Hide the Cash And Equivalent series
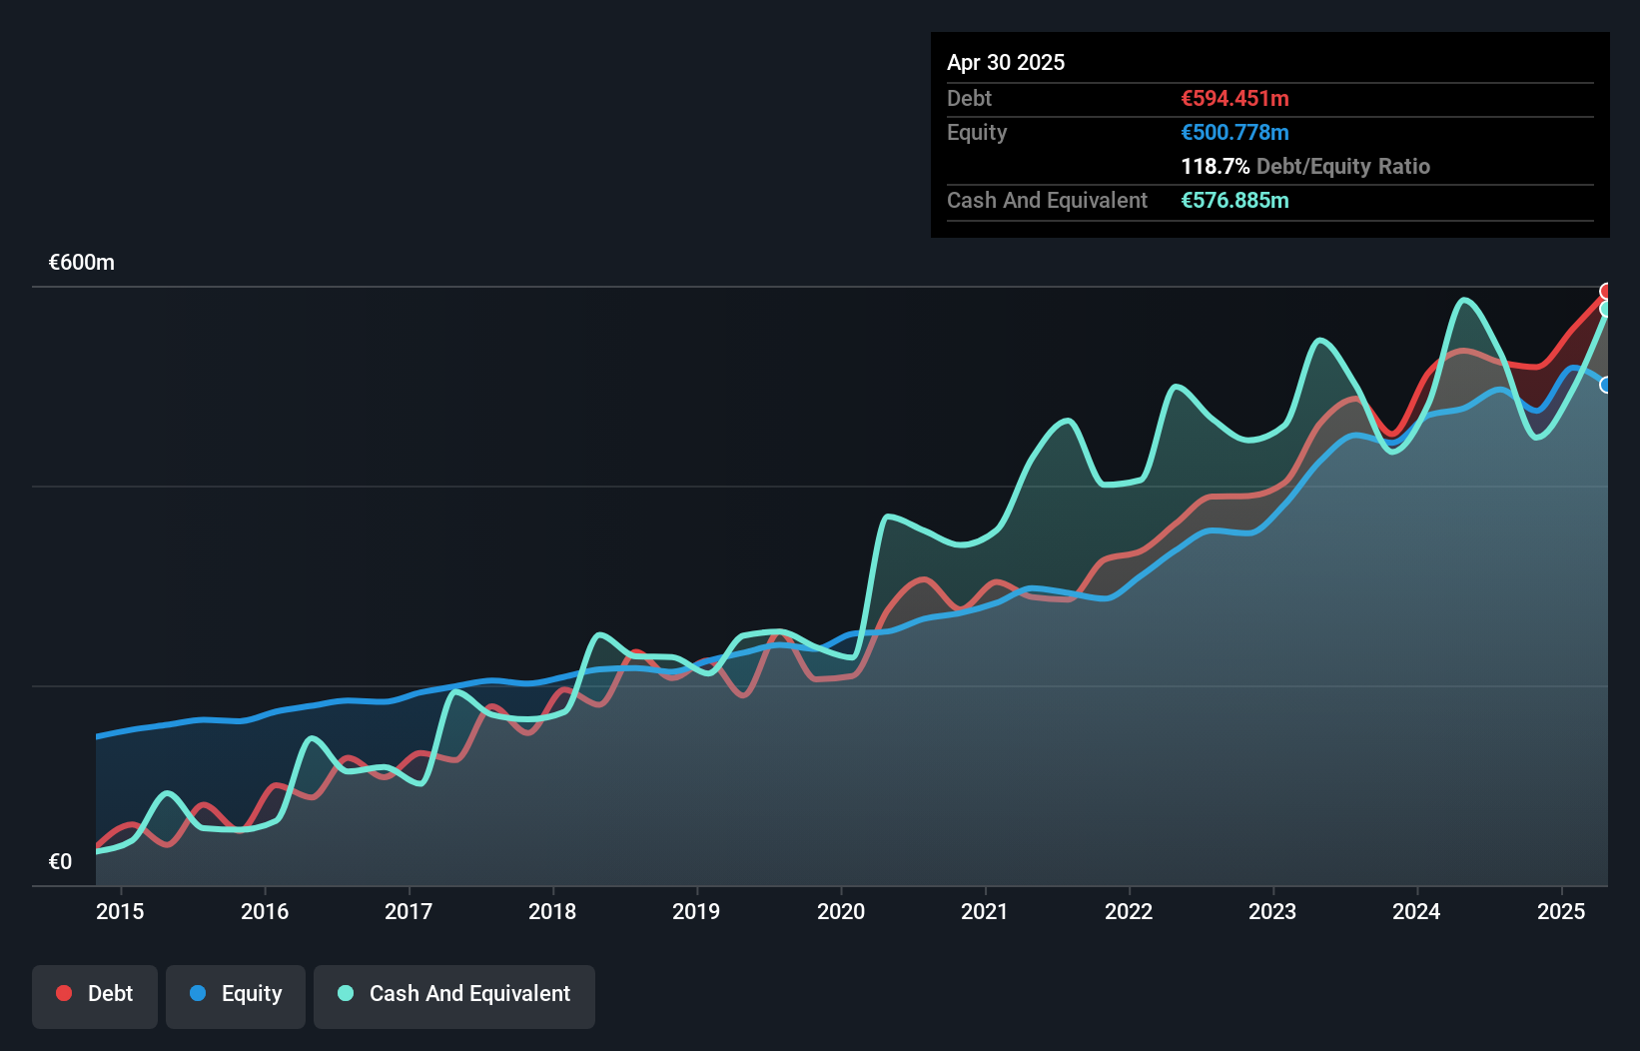1640x1051 pixels. 454,994
